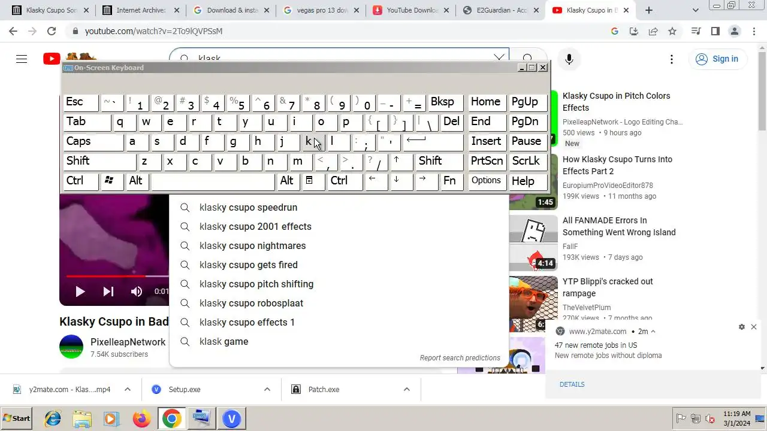Click the PixelleapNetwork channel avatar
Image resolution: width=767 pixels, height=431 pixels.
click(x=71, y=347)
